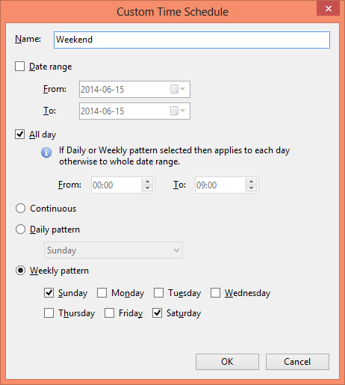Click the blue info icon
Viewport: 345px width, 385px height.
46,153
